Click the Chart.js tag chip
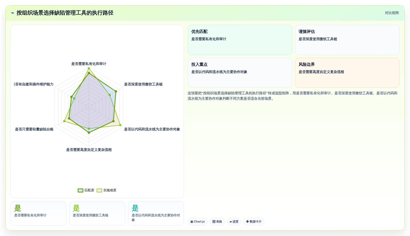Image resolution: width=410 pixels, height=236 pixels. tap(198, 221)
